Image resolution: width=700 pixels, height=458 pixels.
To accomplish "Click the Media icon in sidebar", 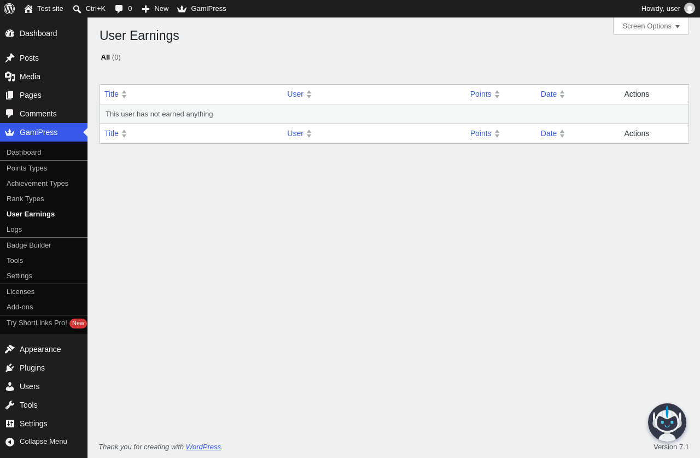I will 10,77.
